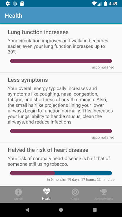Open the Achievements trophy icon

tap(104, 192)
